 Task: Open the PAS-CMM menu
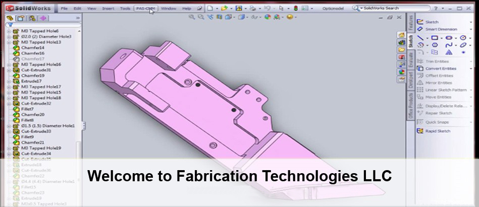pos(145,9)
